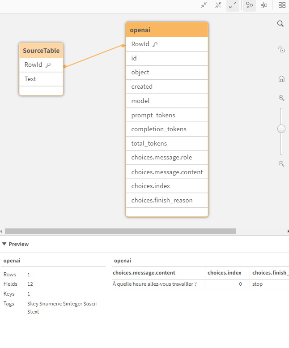Click the zoom out magnifier icon
This screenshot has height=348, width=289.
coord(281,164)
